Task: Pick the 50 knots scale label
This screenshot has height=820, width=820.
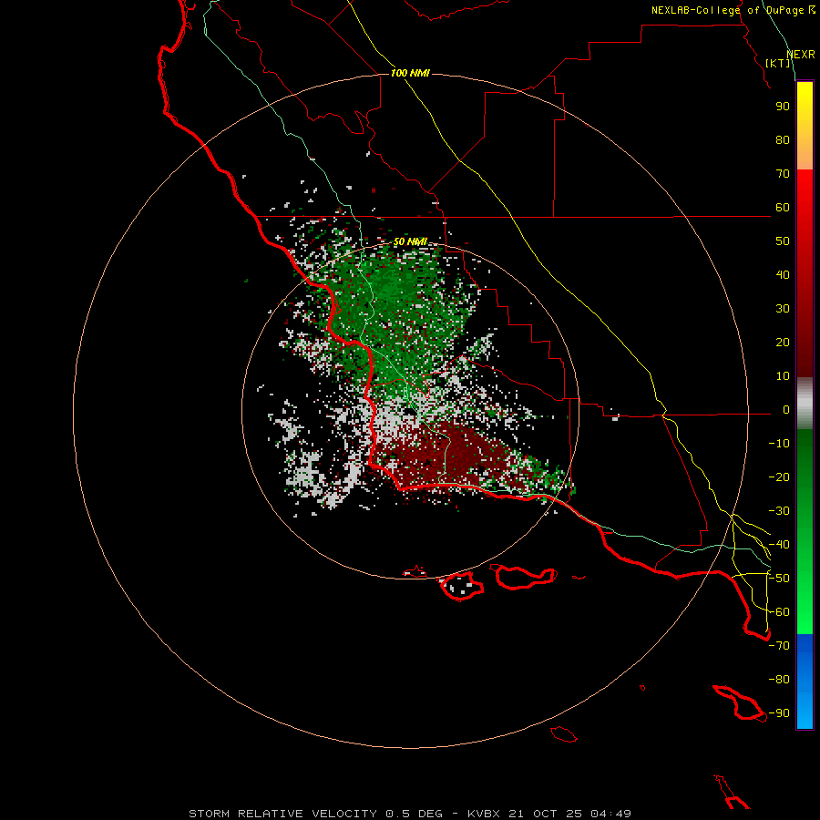Action: [x=783, y=241]
